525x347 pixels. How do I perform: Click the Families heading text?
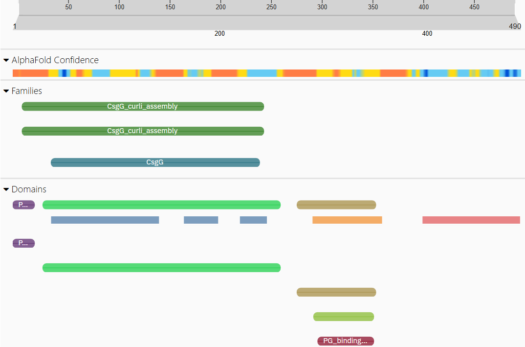27,91
